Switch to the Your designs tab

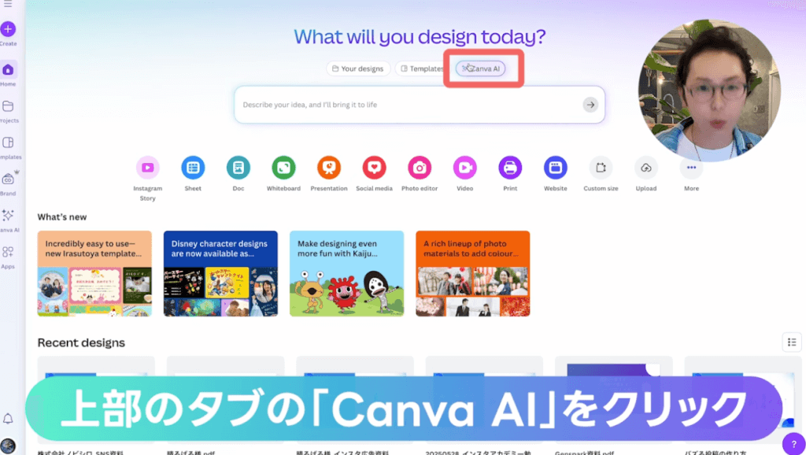pos(358,68)
